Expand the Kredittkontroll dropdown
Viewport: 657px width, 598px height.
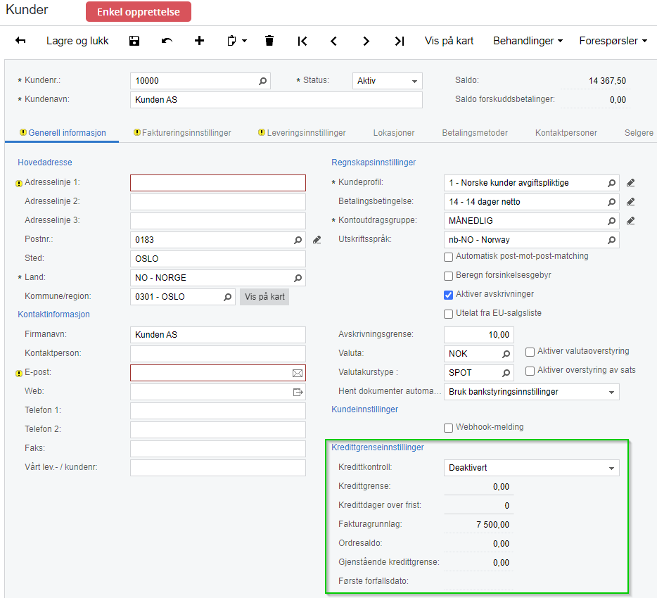click(x=531, y=468)
